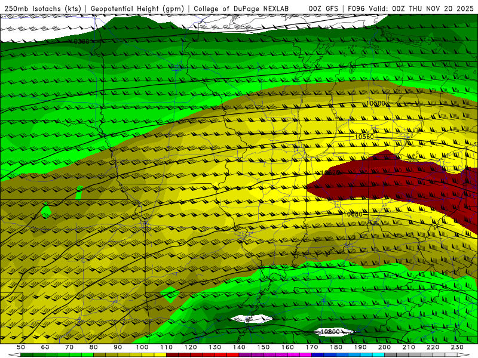Click the dark red swatch starting at 110 kts

coord(172,355)
